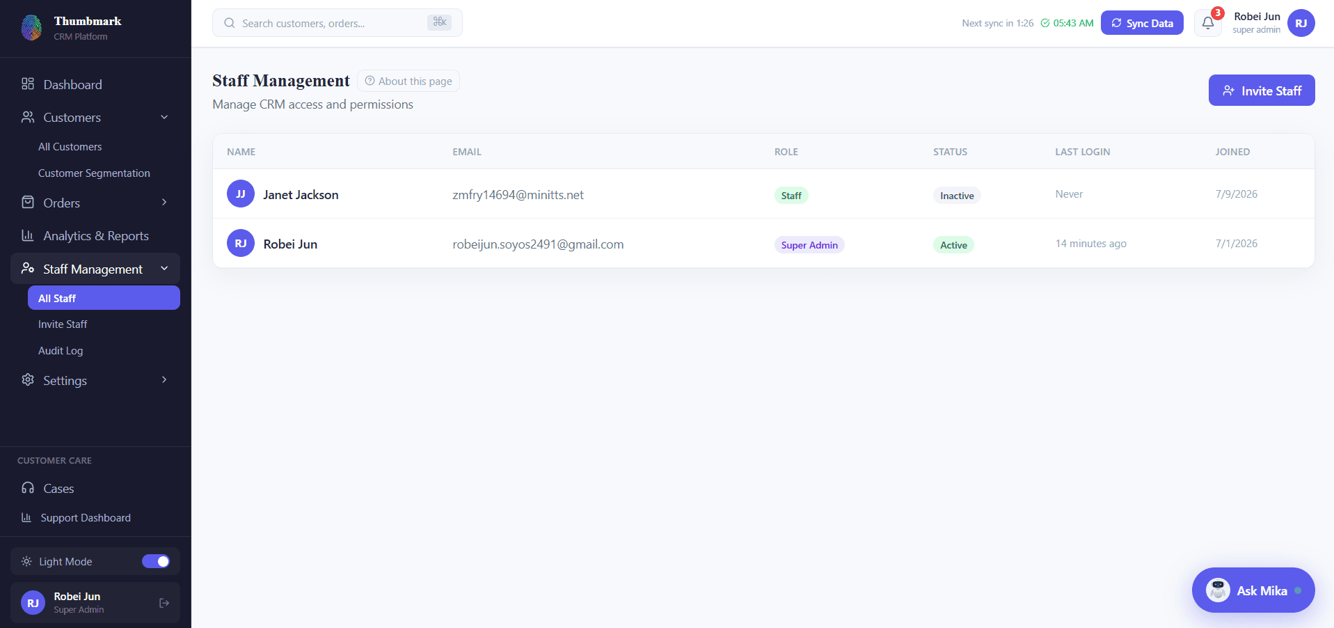The width and height of the screenshot is (1334, 628).
Task: Click Robei Jun's RJ avatar in table
Action: 241,243
